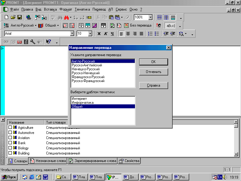241x181 pixels.
Task: Open the Файл menu
Action: [x=14, y=9]
